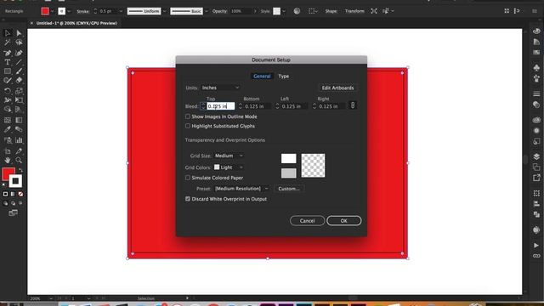Click the Shape link in control bar
Screen dimensions: 544x306
tap(331, 11)
